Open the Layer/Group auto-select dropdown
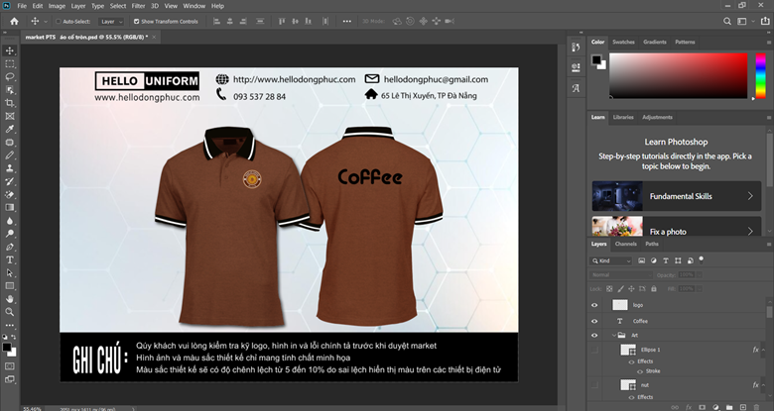The image size is (774, 411). (x=111, y=21)
